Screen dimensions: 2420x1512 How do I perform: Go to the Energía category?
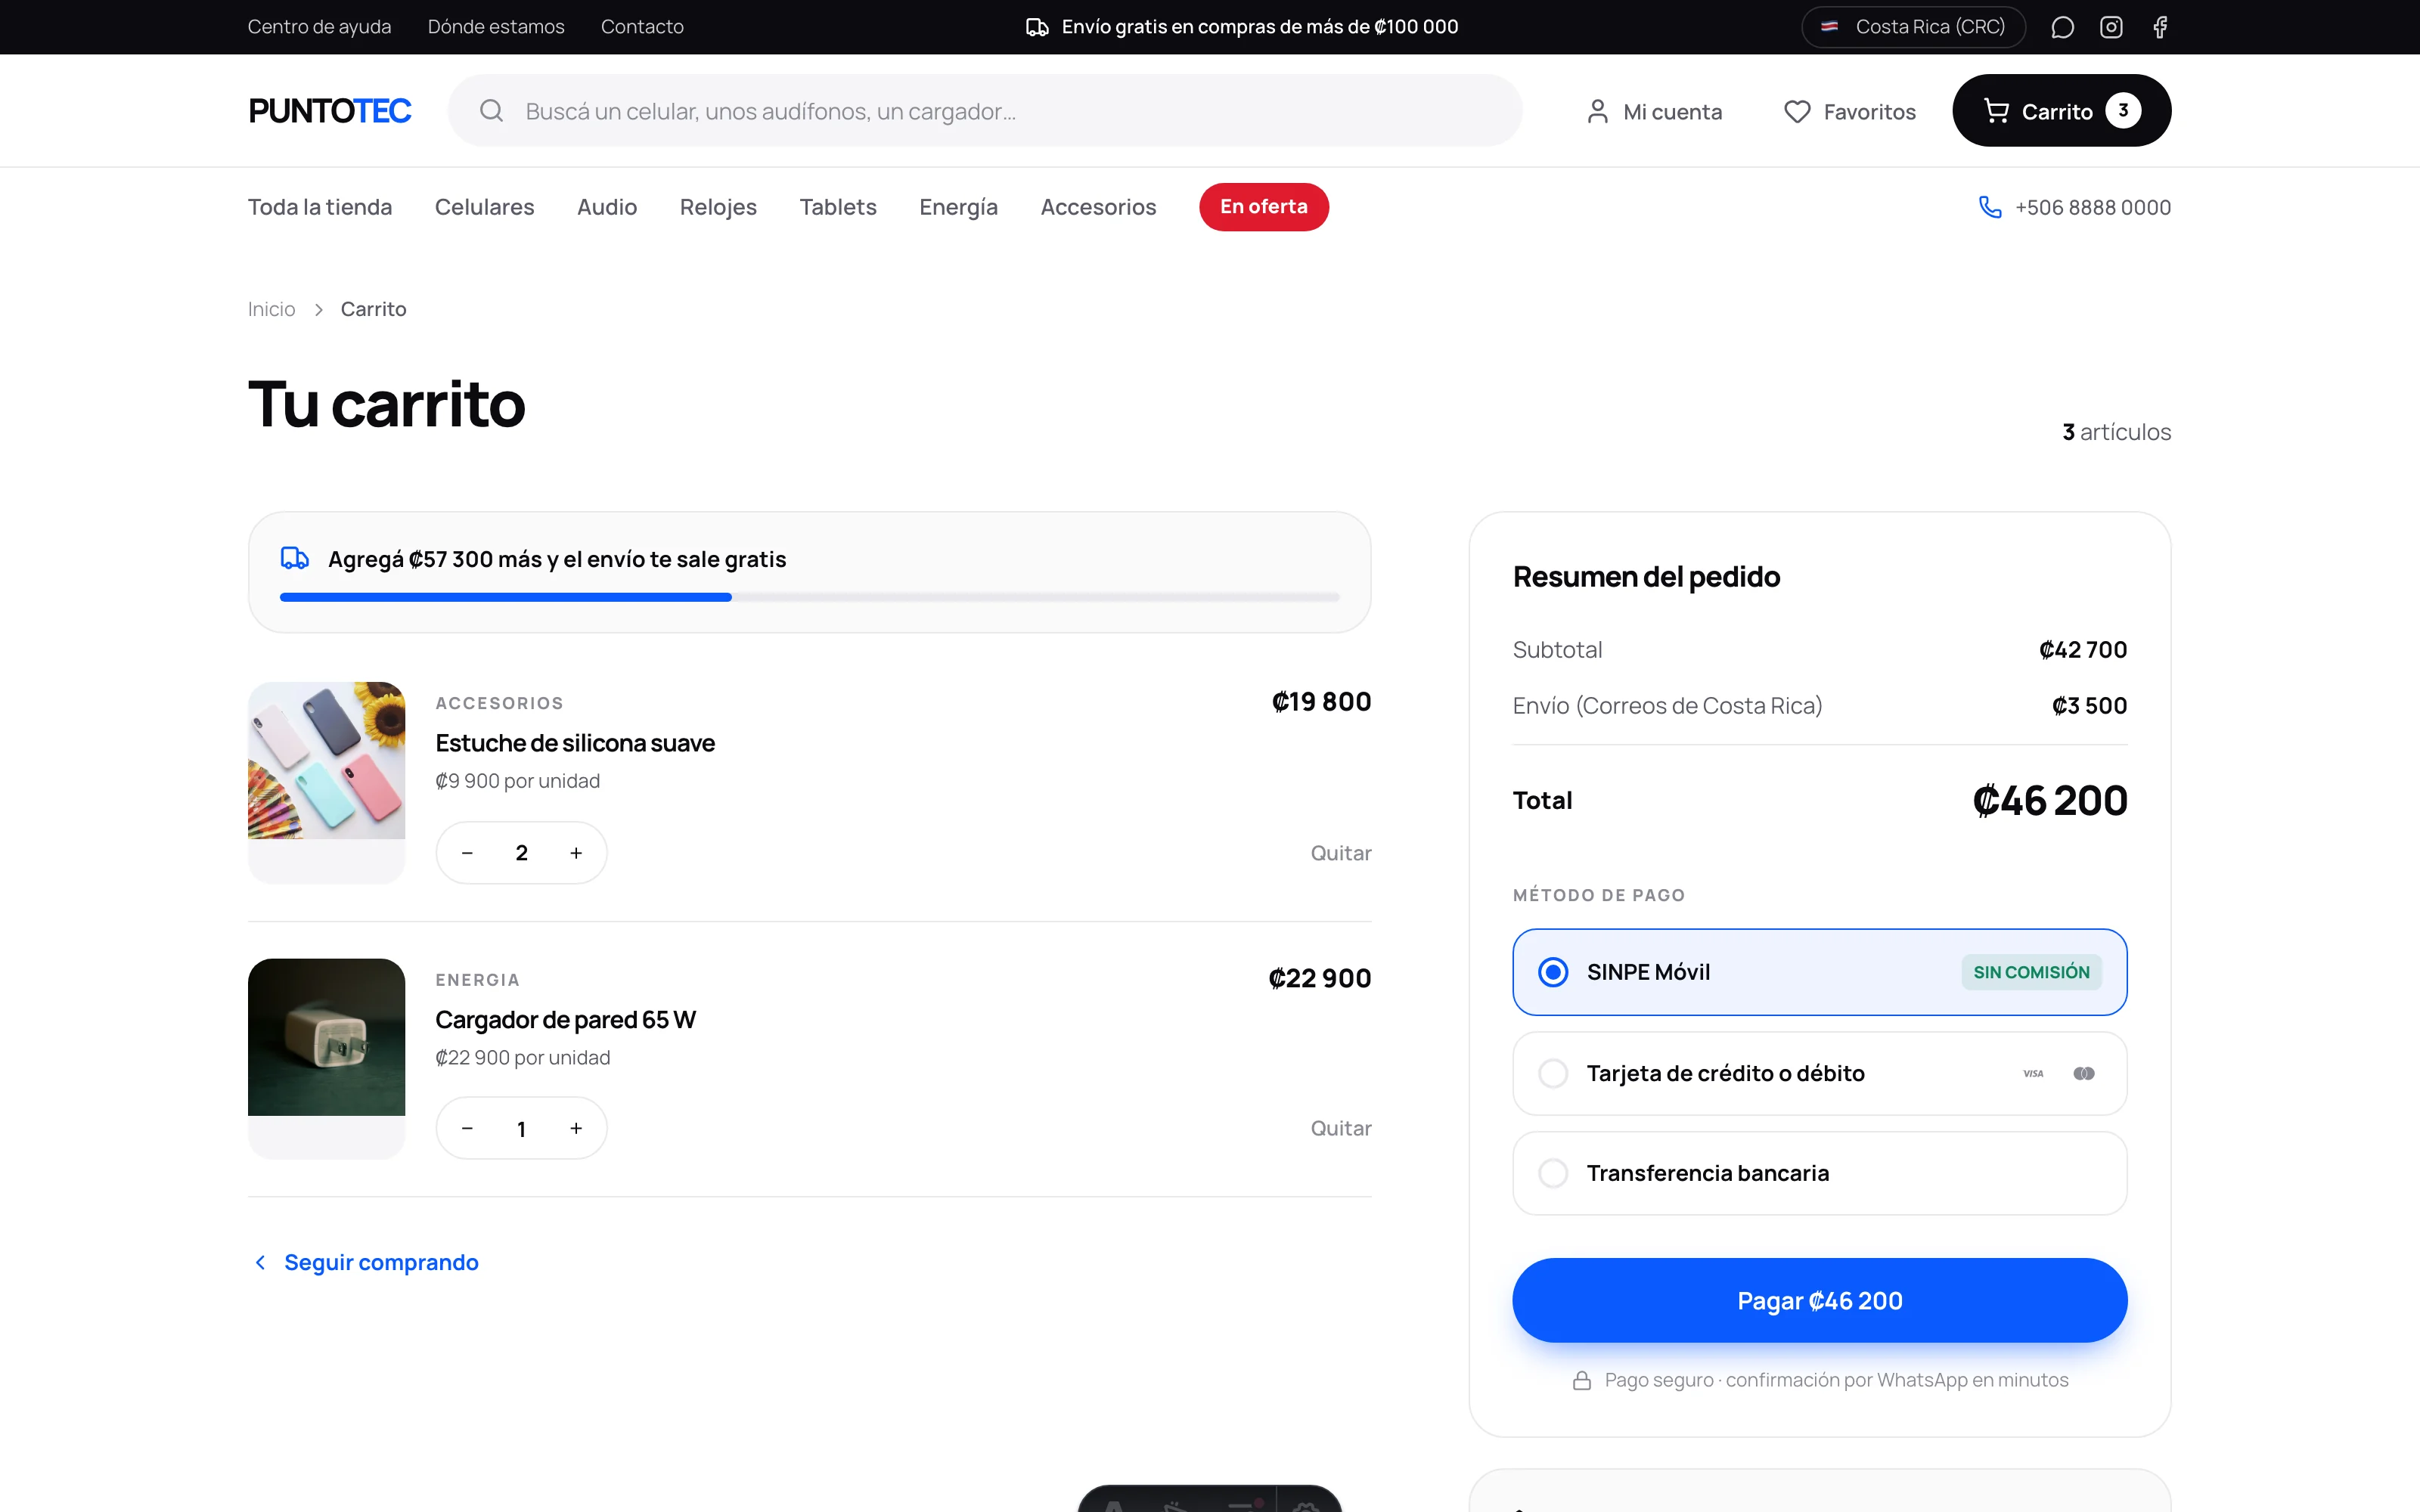958,207
